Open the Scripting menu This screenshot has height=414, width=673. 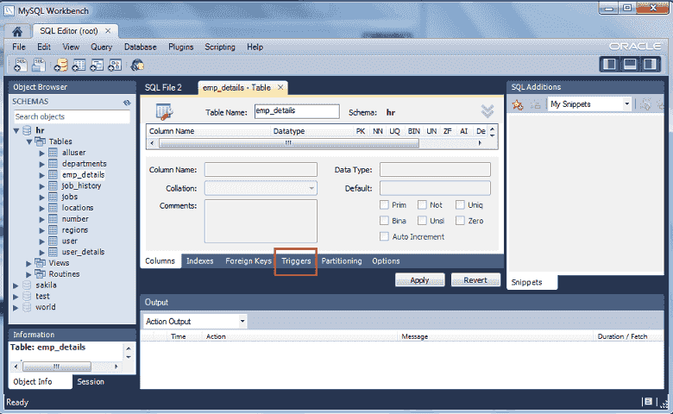(x=220, y=47)
